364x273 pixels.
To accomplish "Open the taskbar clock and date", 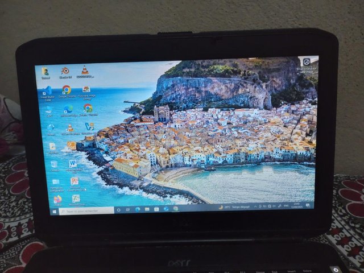I will click(297, 205).
